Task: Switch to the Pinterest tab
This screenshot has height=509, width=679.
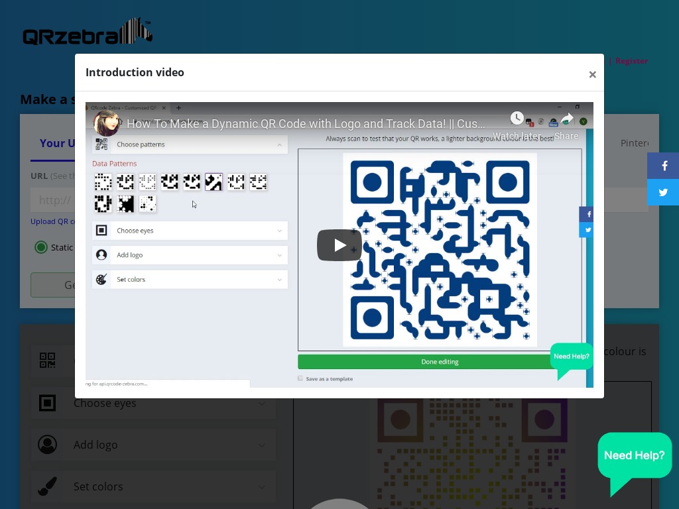Action: pos(635,143)
